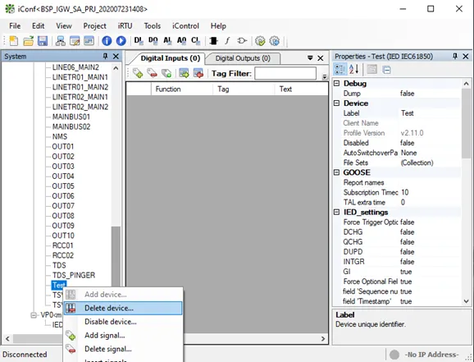Viewport: 474px width, 362px height.
Task: Choose Disable device... from context menu
Action: pos(123,322)
